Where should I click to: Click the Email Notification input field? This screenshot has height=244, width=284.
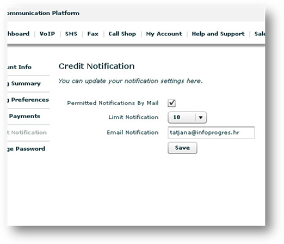[211, 132]
